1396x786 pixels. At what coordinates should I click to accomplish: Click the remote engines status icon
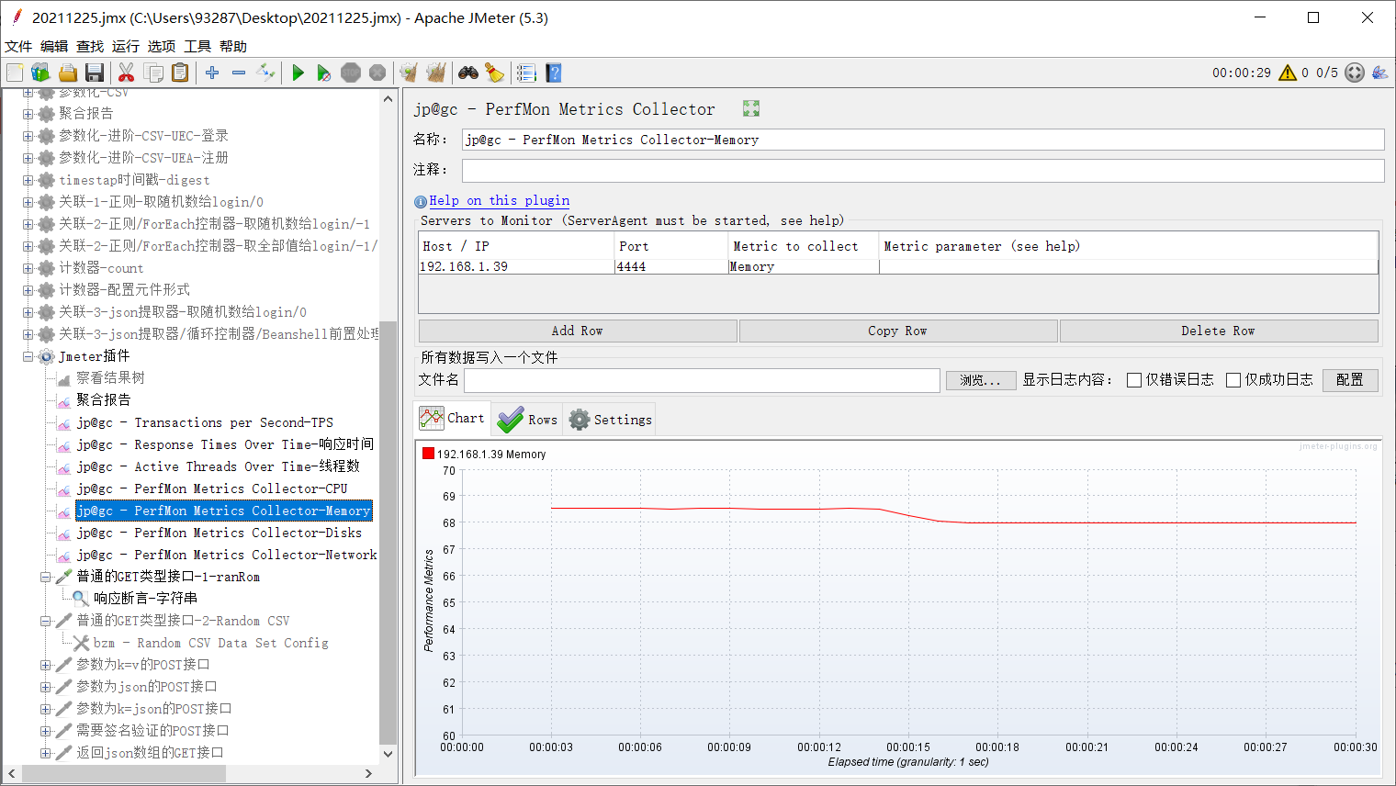pos(1355,73)
